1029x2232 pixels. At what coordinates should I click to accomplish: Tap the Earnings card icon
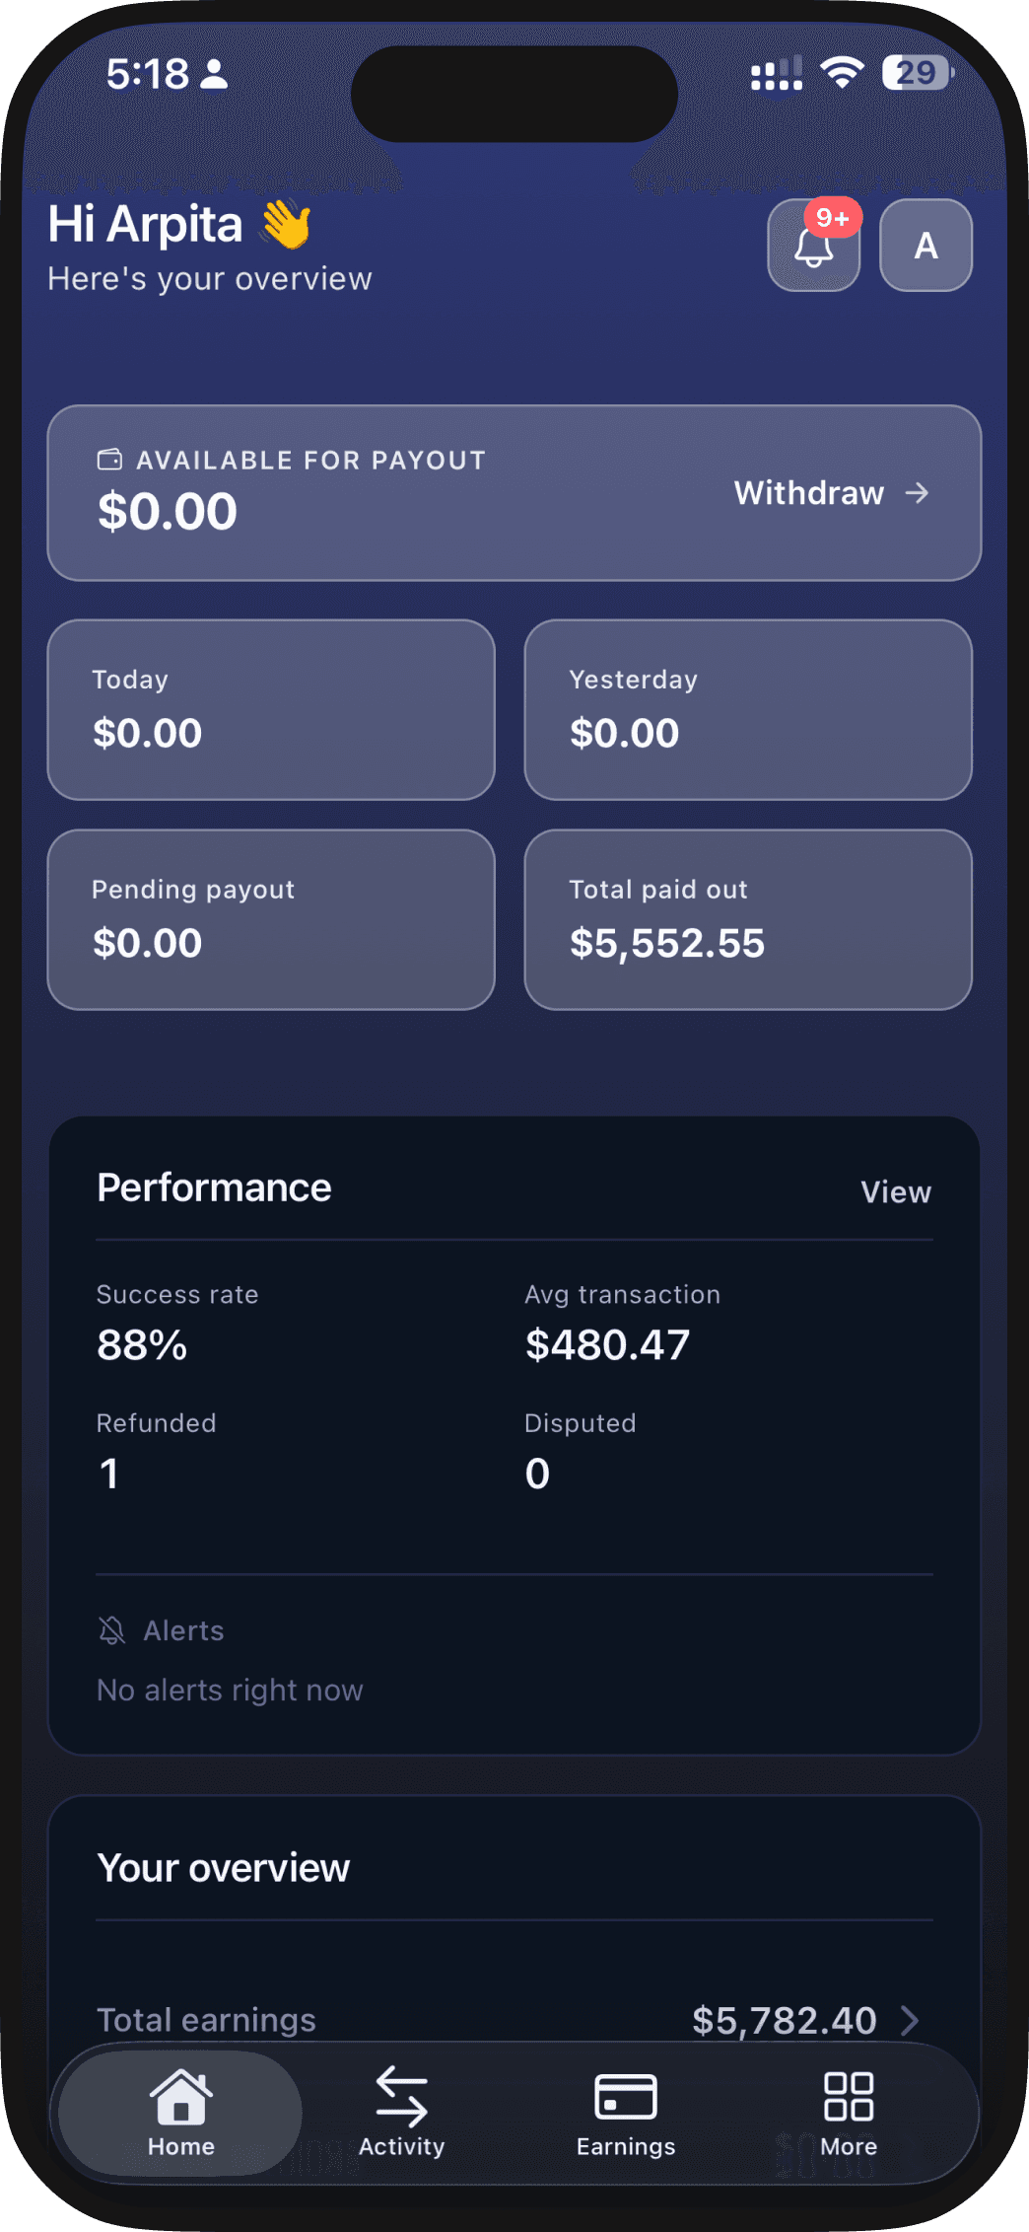[x=625, y=2096]
